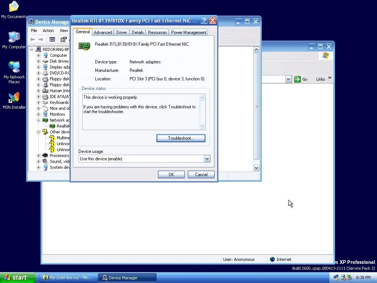Click the tray icon with red X
Screen dimensions: 377x283
(x=343, y=278)
